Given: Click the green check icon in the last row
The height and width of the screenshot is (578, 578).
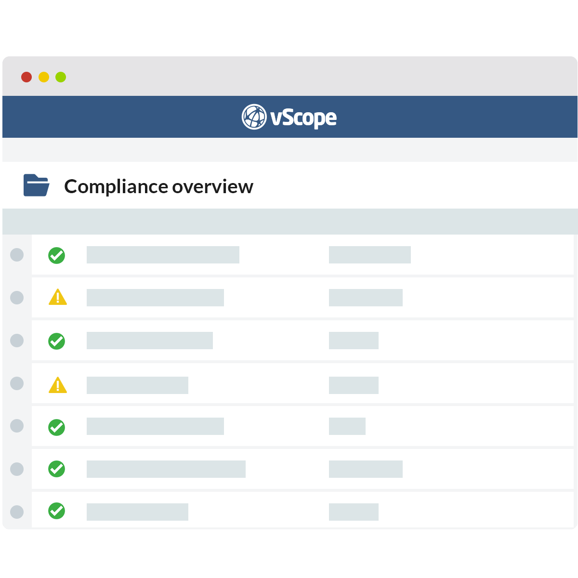Looking at the screenshot, I should click(x=57, y=511).
